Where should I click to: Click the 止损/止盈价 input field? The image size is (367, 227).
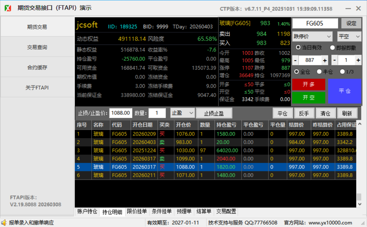[121, 113]
